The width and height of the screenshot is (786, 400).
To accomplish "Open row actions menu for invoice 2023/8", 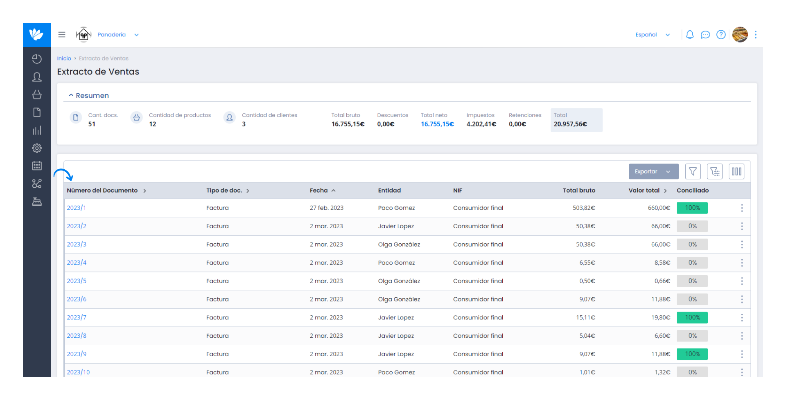I will (x=742, y=336).
